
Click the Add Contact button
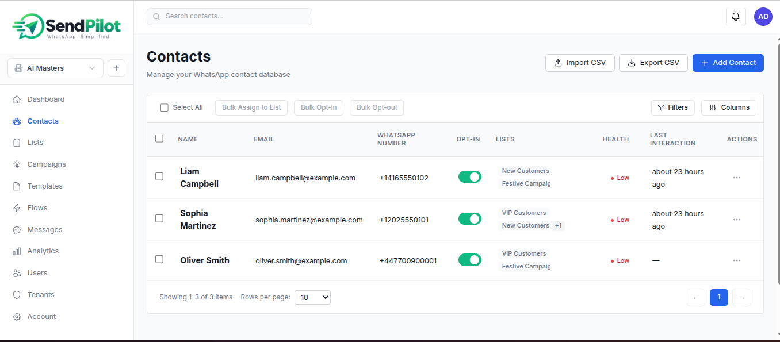click(728, 63)
